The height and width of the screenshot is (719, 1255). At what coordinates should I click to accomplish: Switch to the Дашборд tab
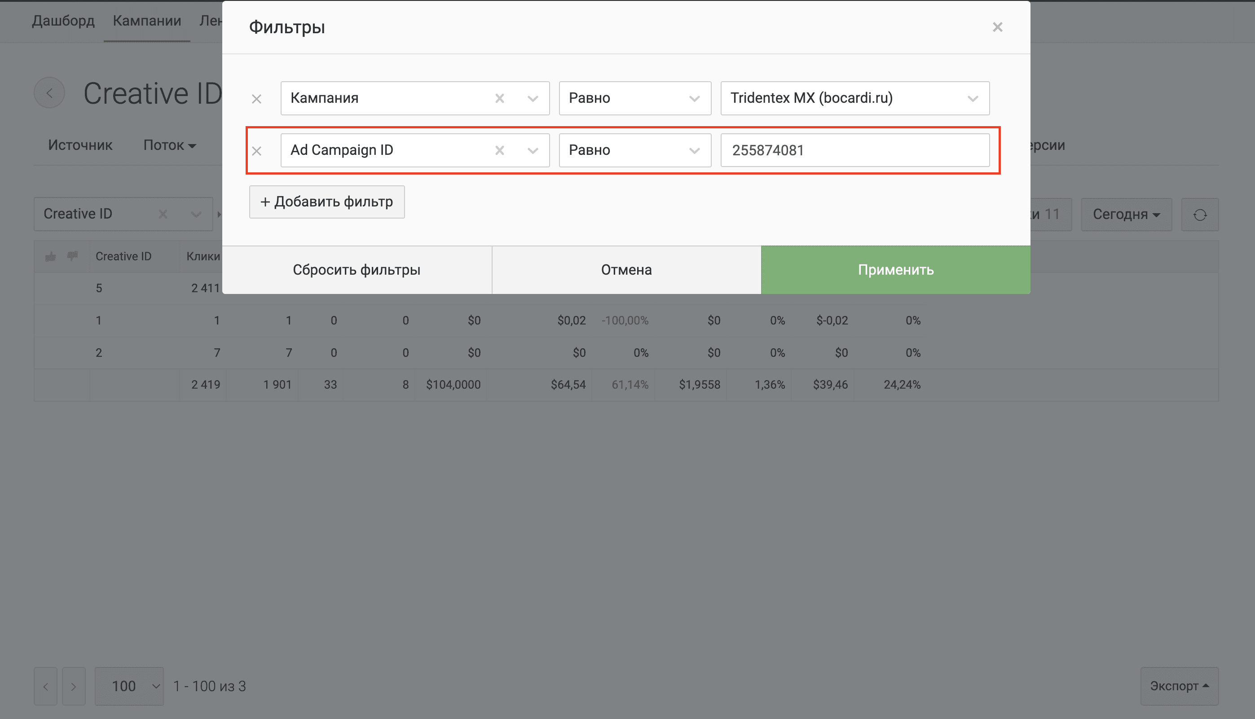tap(63, 21)
